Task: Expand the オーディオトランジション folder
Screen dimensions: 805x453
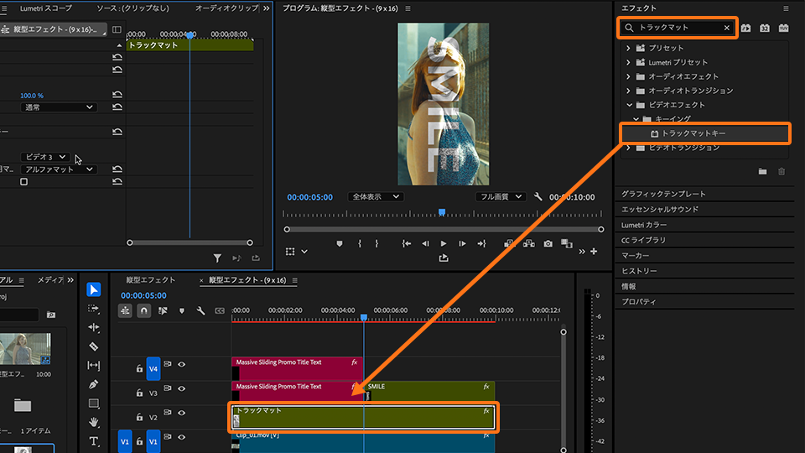Action: 628,91
